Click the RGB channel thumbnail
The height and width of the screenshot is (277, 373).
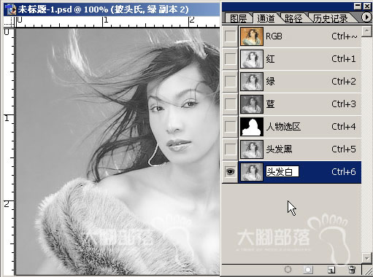pyautogui.click(x=252, y=36)
